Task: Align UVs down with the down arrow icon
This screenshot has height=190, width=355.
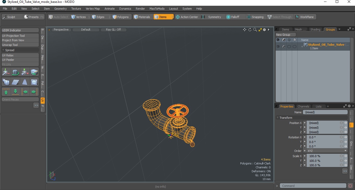Action: click(15, 92)
